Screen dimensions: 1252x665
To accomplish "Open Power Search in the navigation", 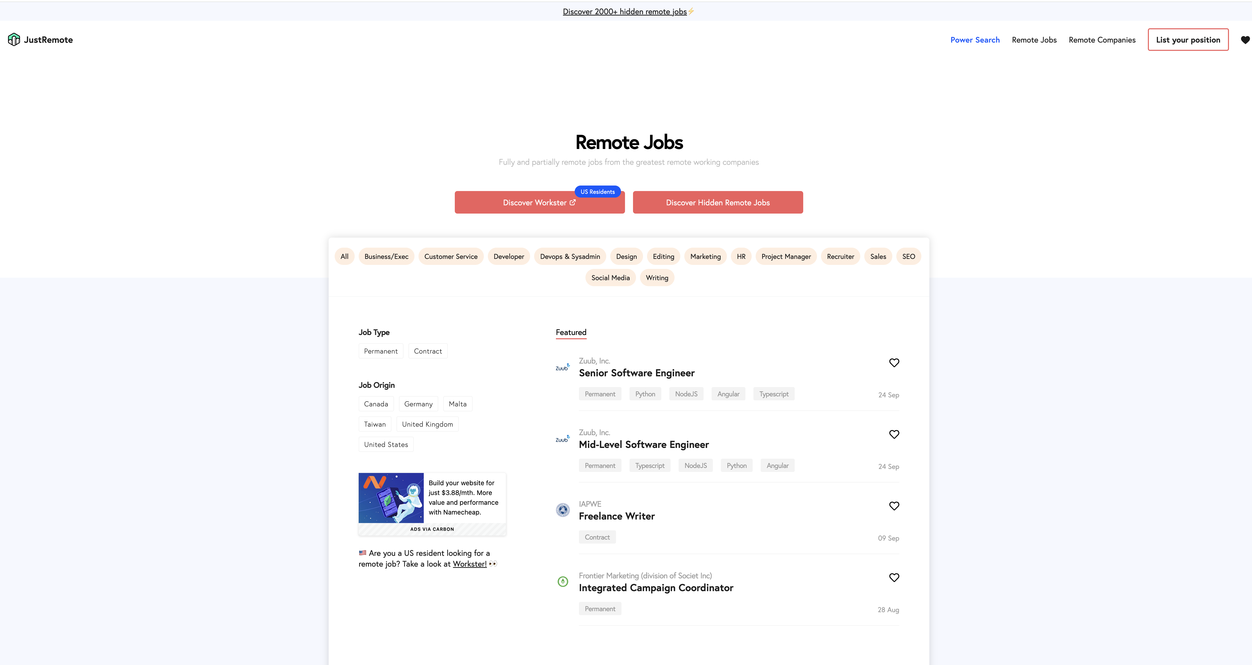I will tap(974, 40).
